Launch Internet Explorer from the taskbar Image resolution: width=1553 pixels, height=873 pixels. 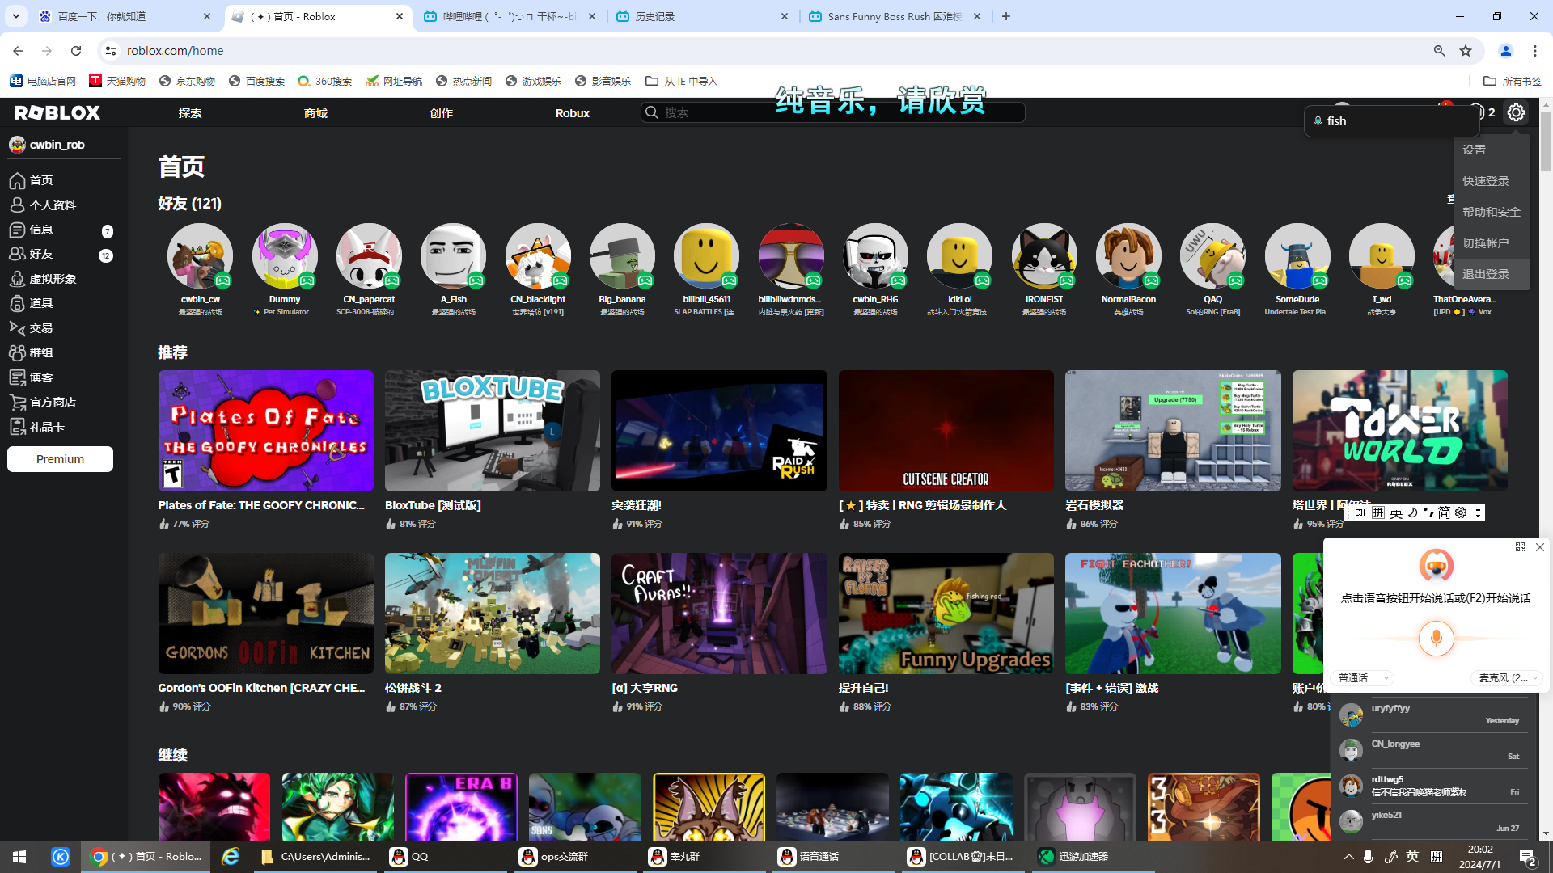231,857
